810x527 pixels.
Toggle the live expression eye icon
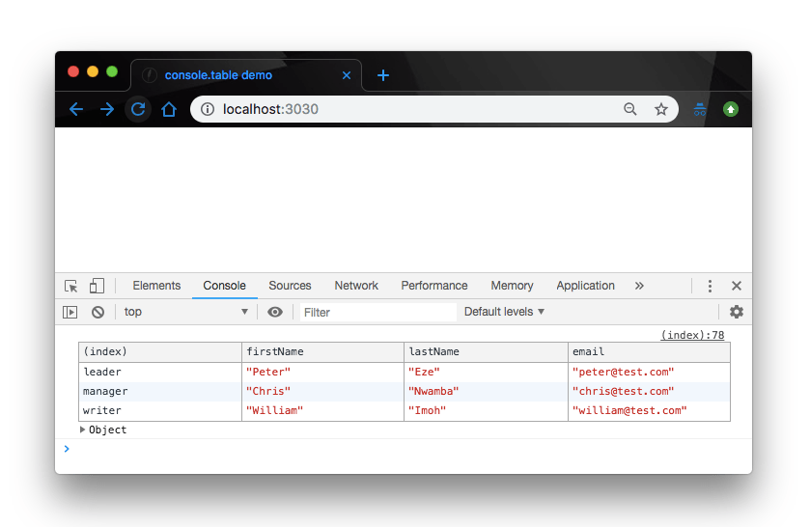pos(275,312)
